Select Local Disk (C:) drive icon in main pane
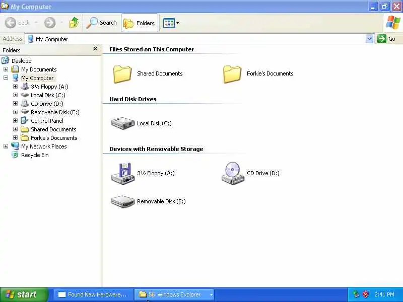 (122, 123)
